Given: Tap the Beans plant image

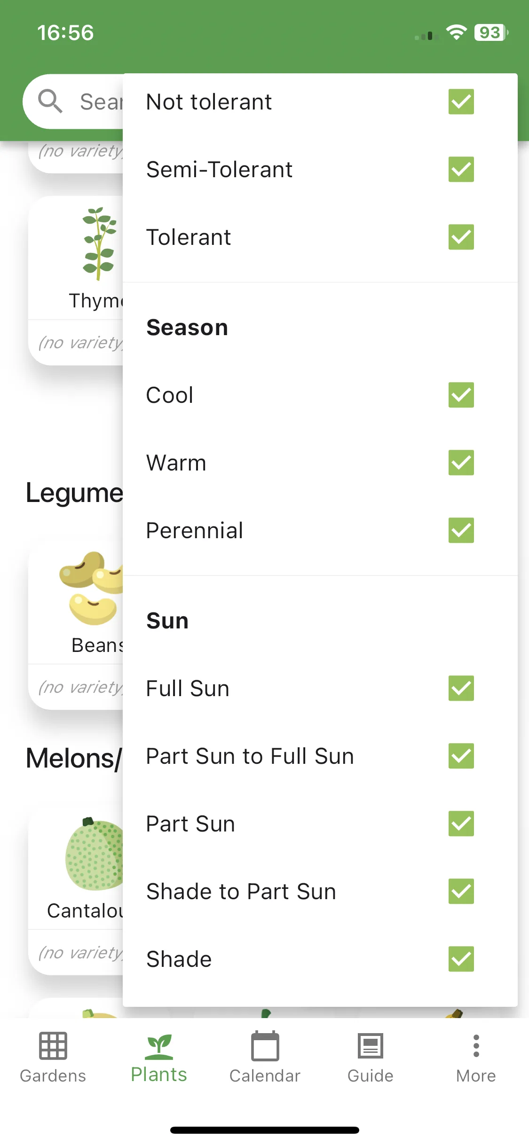Looking at the screenshot, I should [x=91, y=588].
